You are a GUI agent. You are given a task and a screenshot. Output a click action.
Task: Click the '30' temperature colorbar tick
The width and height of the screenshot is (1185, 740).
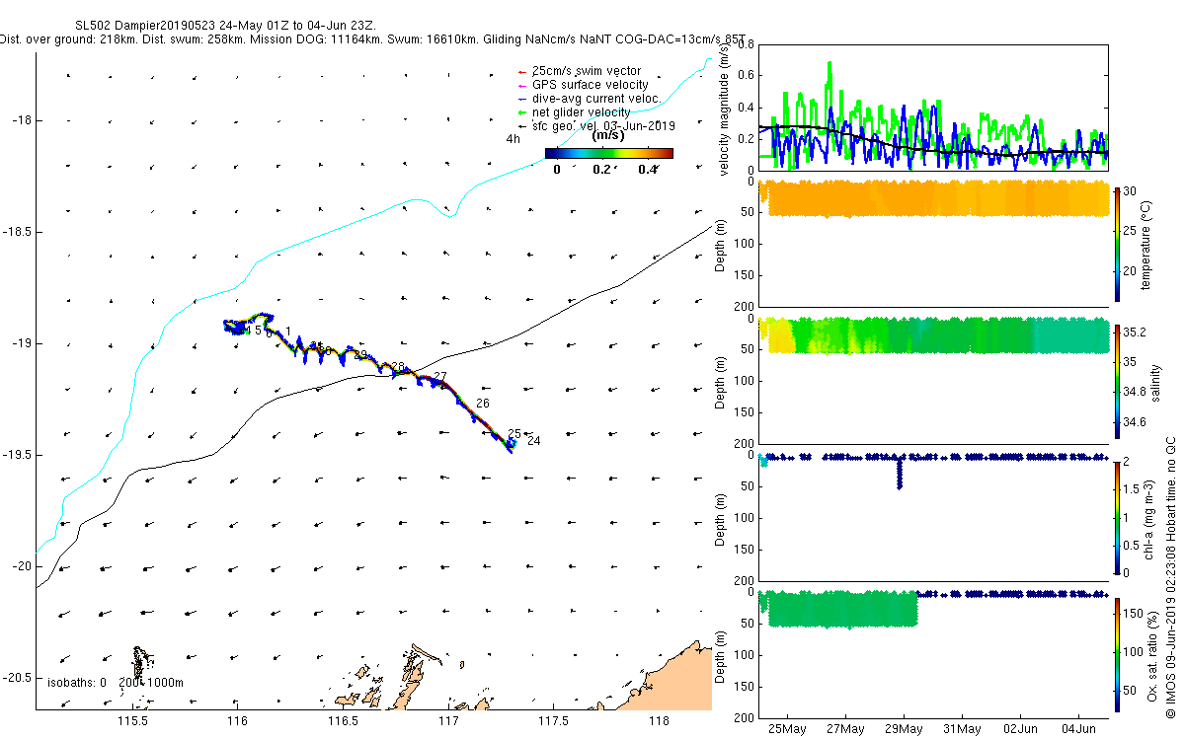1129,192
